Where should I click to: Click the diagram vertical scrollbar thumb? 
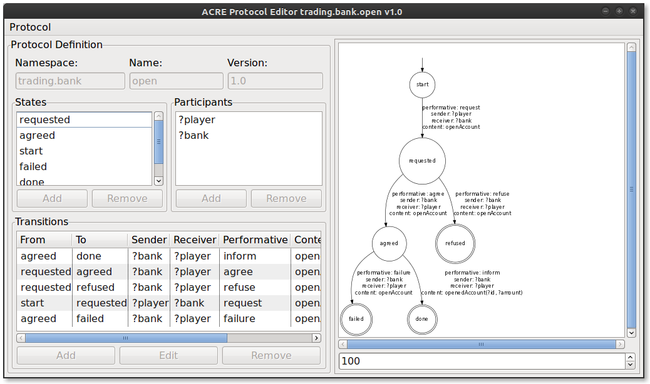(x=631, y=189)
